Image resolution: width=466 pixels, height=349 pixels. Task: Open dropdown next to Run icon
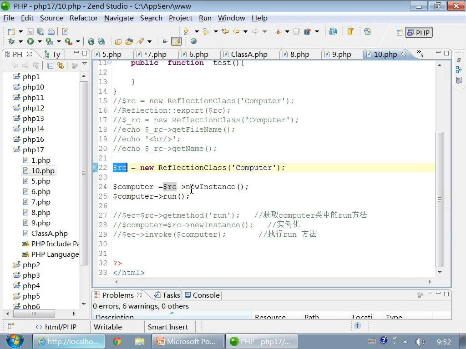coord(39,41)
